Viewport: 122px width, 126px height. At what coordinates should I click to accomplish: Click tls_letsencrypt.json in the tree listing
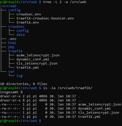click(x=37, y=64)
